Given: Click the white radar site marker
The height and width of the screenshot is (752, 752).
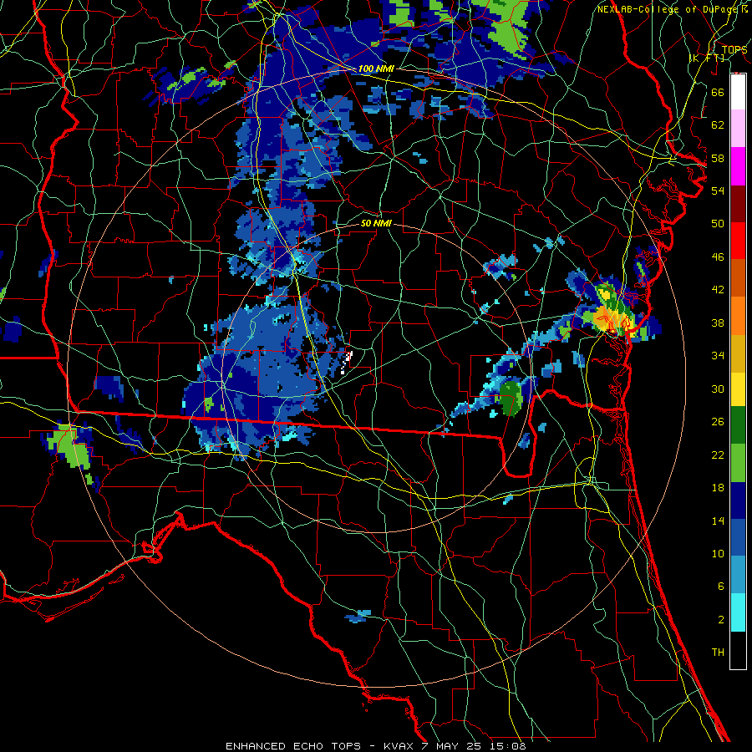Looking at the screenshot, I should click(x=347, y=362).
